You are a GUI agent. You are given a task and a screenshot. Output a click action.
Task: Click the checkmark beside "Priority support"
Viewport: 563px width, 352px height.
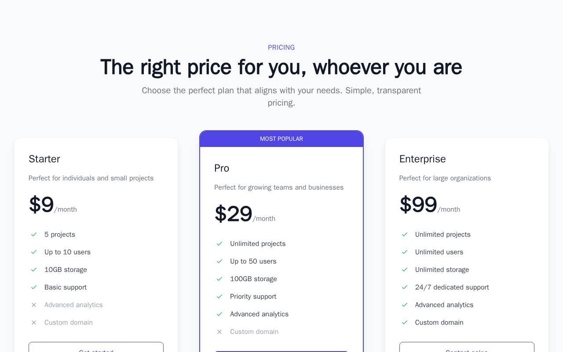point(219,297)
